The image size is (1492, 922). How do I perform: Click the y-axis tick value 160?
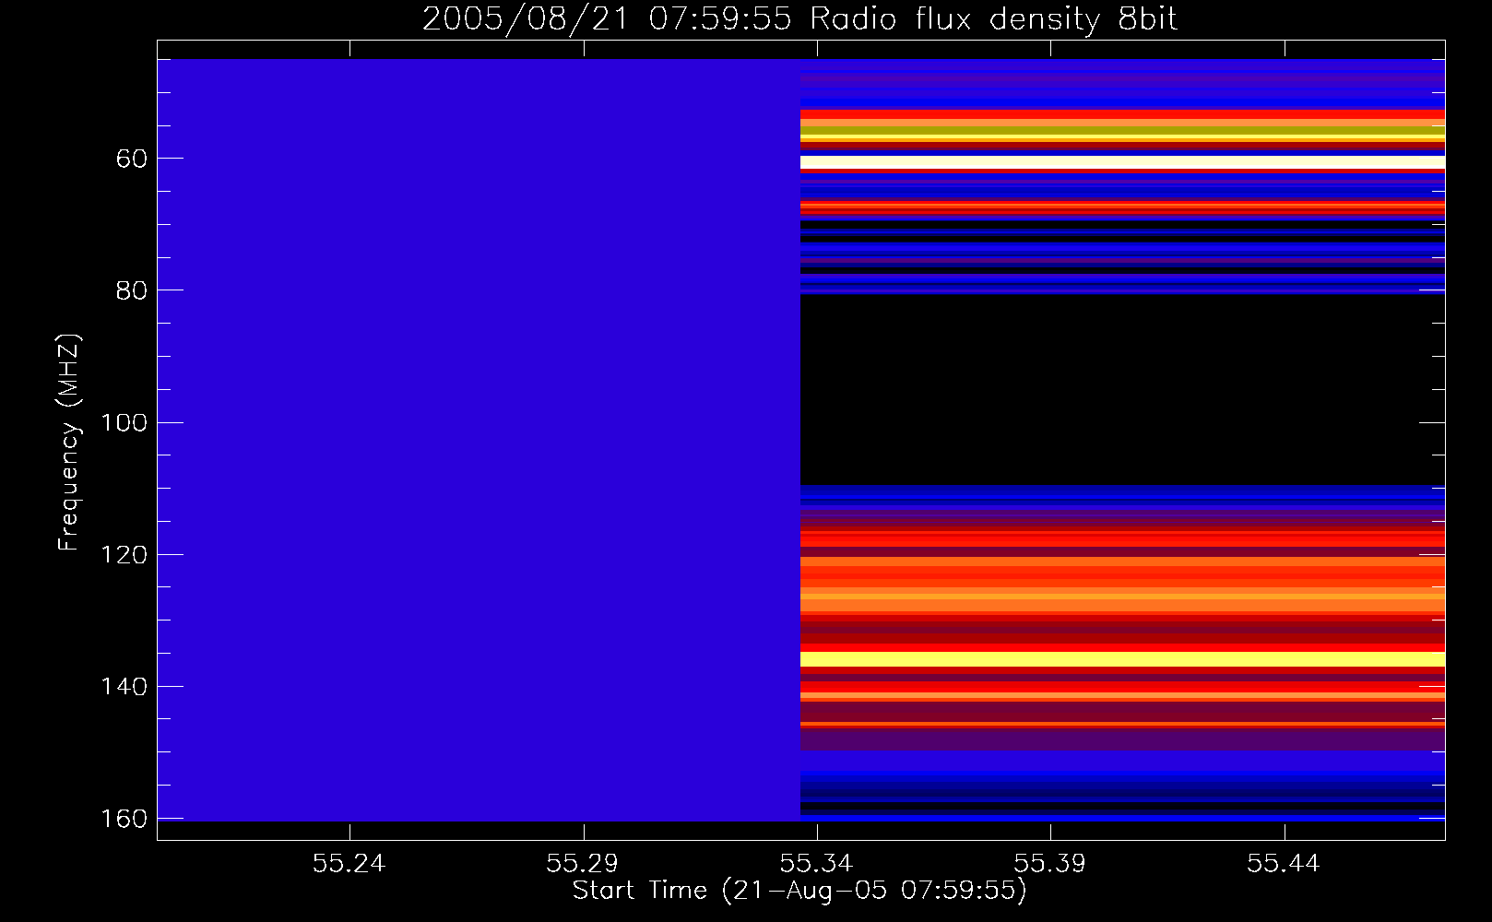pyautogui.click(x=124, y=819)
